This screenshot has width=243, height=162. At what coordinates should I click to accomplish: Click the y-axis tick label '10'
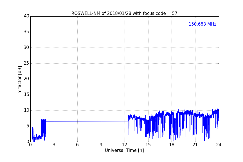[26, 110]
